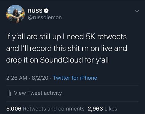Open RUSS's profile picture avatar

point(15,14)
